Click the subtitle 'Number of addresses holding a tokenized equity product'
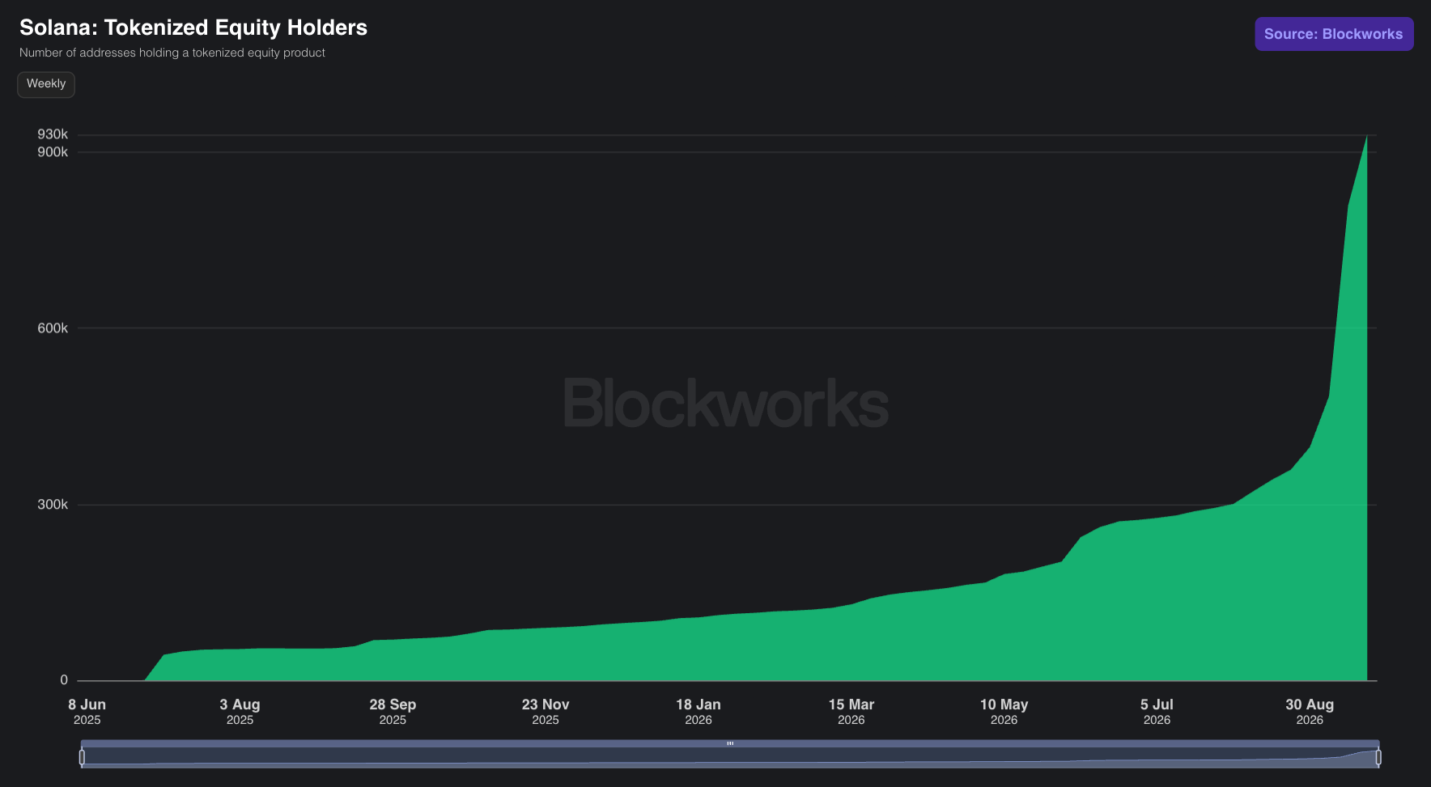Image resolution: width=1431 pixels, height=787 pixels. 172,53
